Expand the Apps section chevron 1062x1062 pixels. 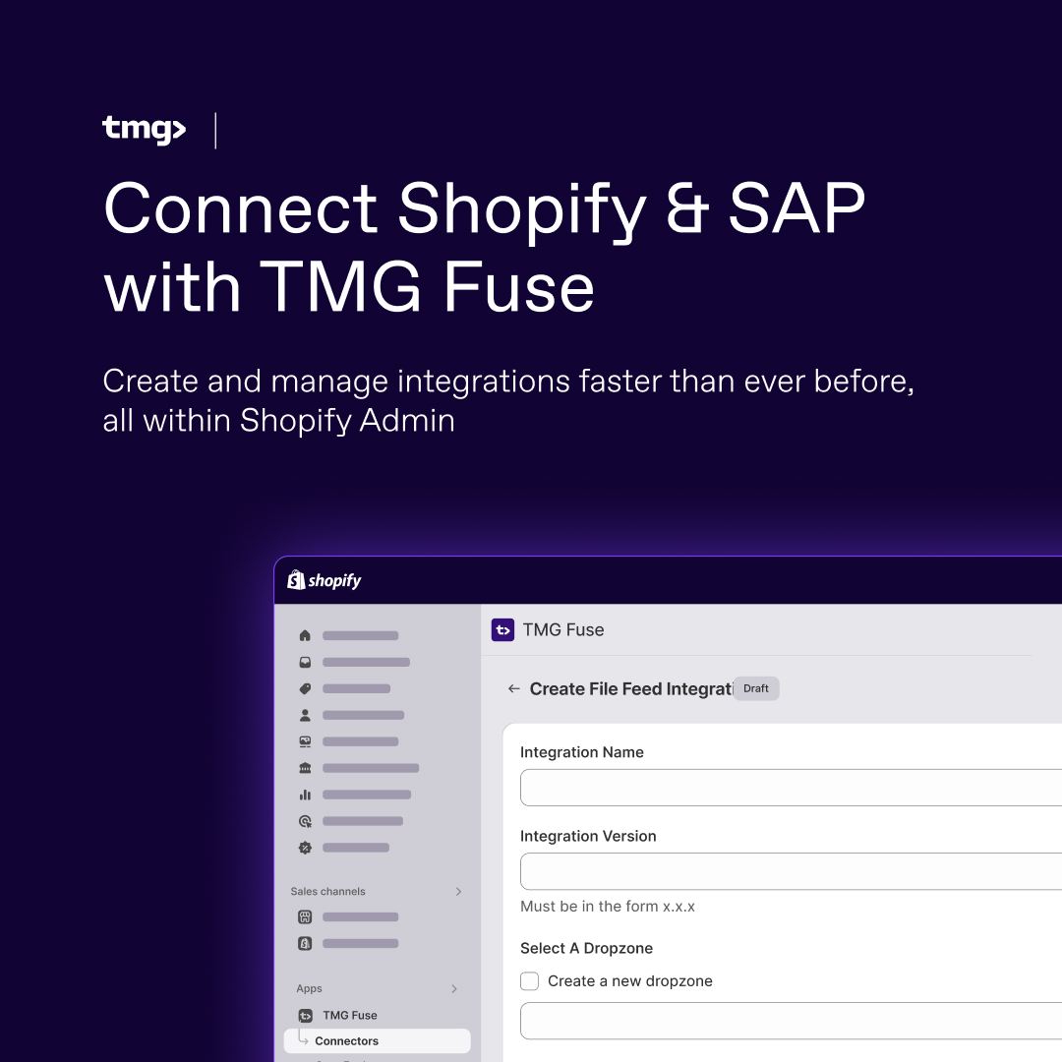tap(454, 989)
